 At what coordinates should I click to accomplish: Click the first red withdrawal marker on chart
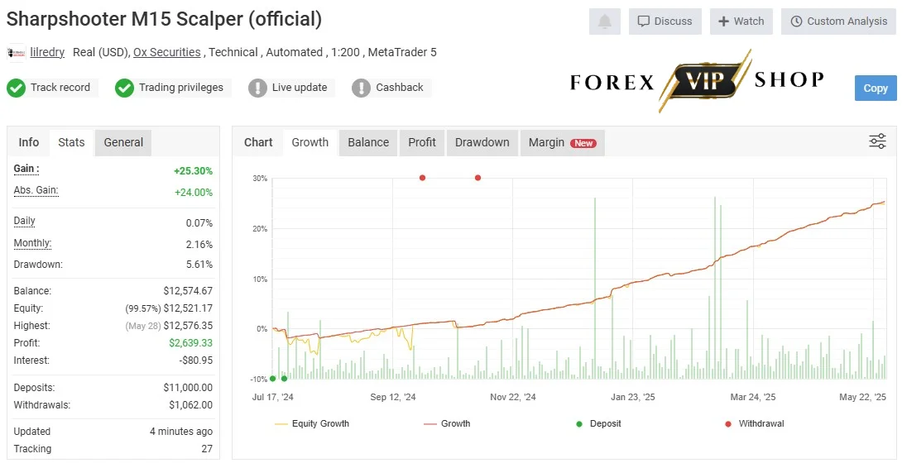pyautogui.click(x=422, y=178)
